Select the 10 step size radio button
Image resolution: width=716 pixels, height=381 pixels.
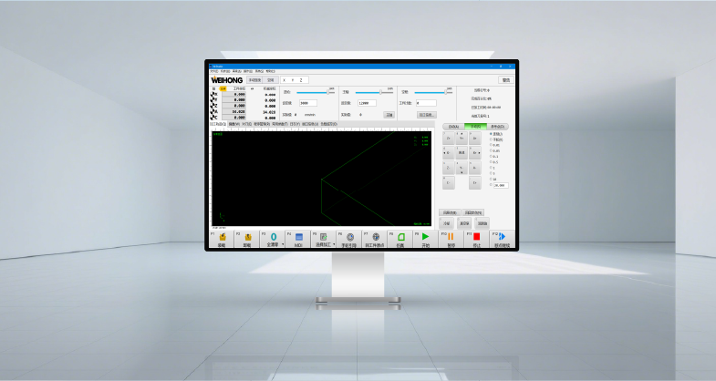492,179
